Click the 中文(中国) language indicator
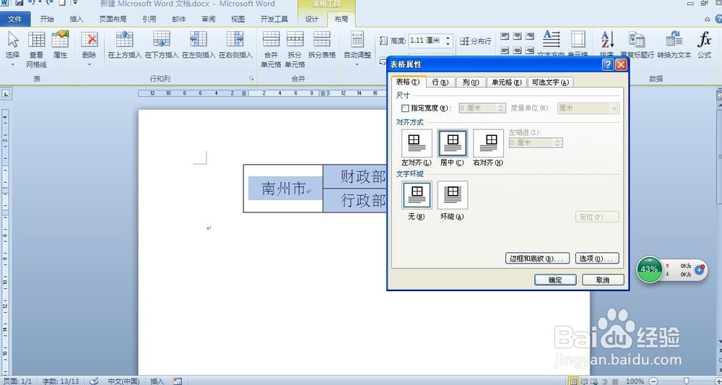722x385 pixels. [123, 381]
